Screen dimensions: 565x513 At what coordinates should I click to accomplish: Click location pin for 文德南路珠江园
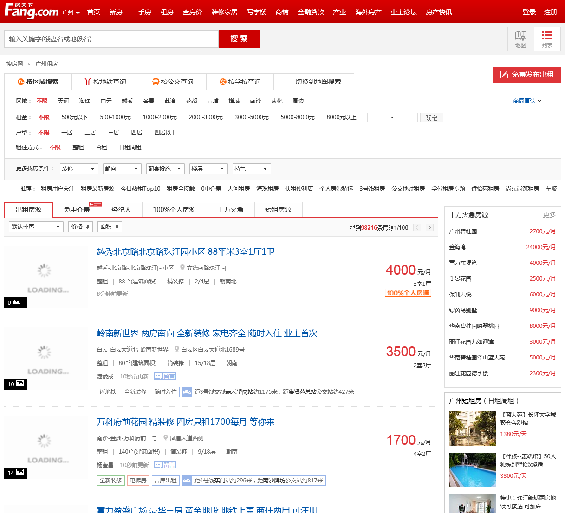(182, 268)
